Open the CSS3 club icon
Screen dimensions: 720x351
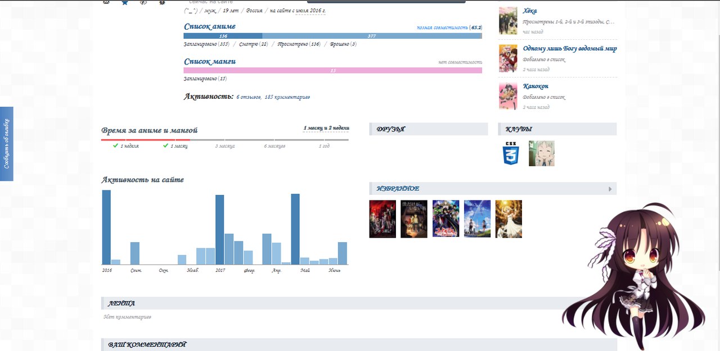(x=511, y=153)
